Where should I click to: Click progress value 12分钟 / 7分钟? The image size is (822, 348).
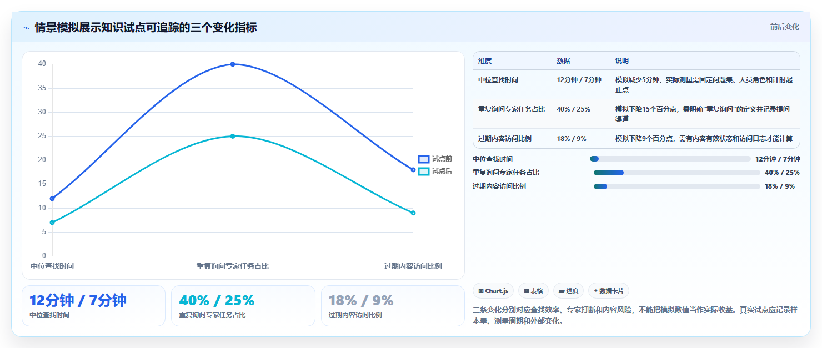coord(778,159)
